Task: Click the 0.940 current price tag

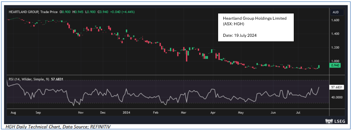Action: (x=335, y=65)
